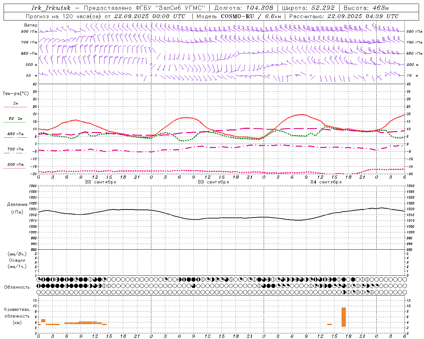The image size is (424, 339).
Task: Click the date label "23 сентября"
Action: pos(213,182)
